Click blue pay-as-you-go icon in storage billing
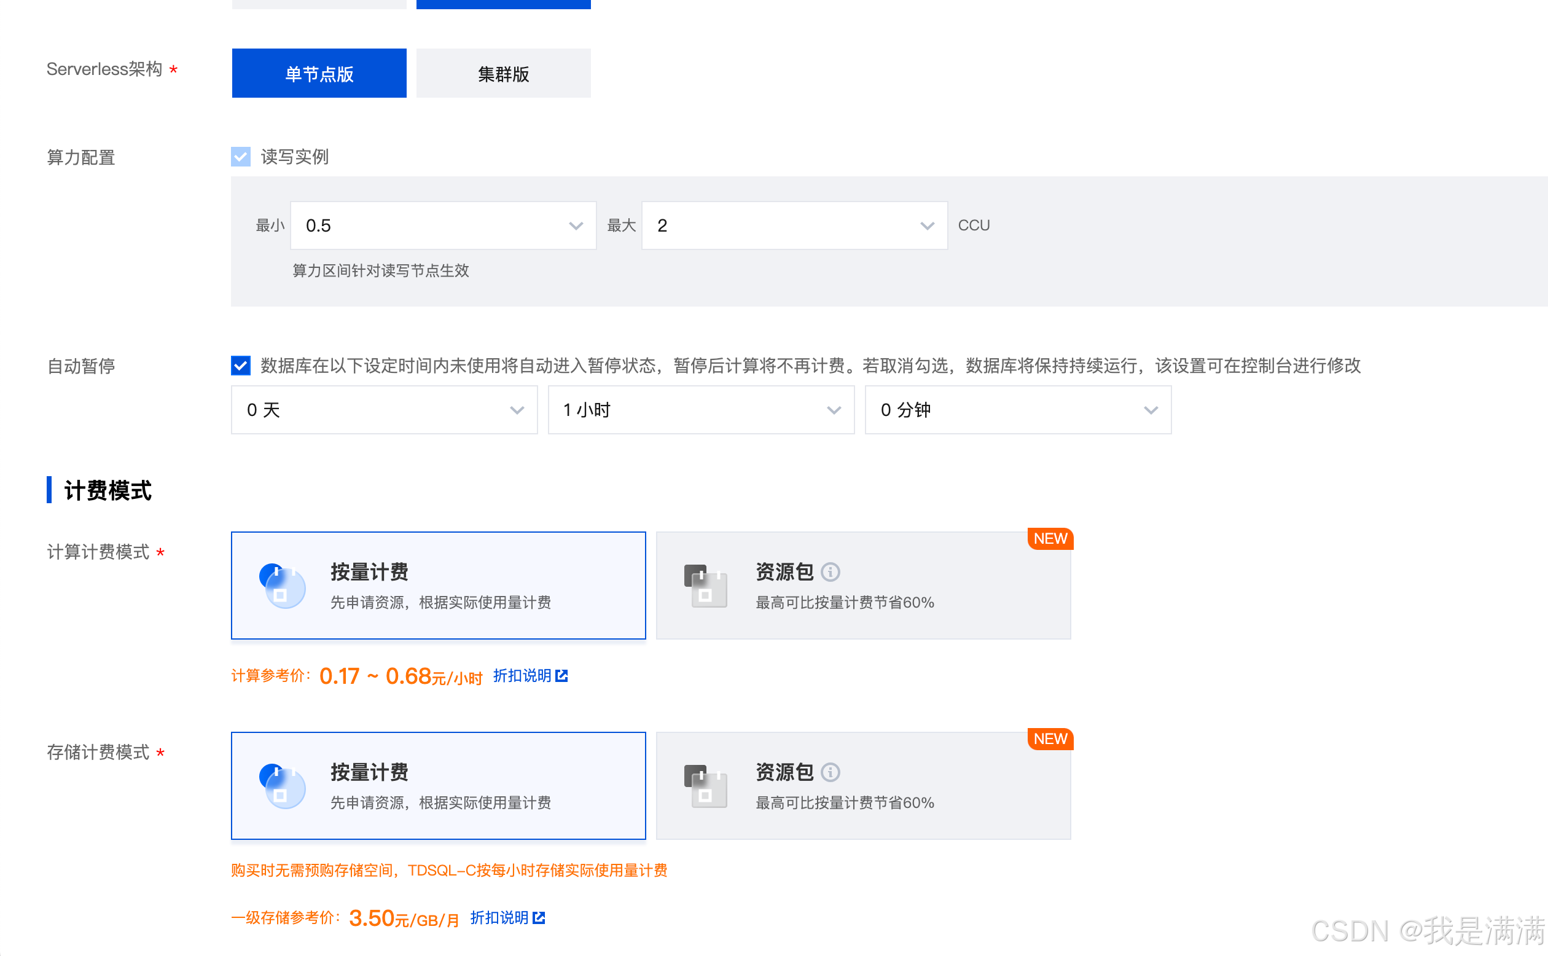The height and width of the screenshot is (956, 1548). [x=282, y=786]
